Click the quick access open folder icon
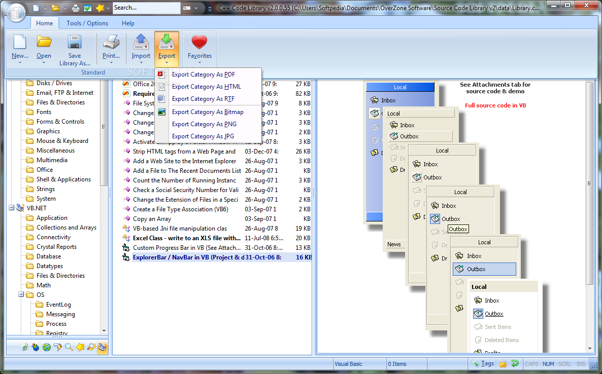Image resolution: width=602 pixels, height=374 pixels. (x=56, y=8)
